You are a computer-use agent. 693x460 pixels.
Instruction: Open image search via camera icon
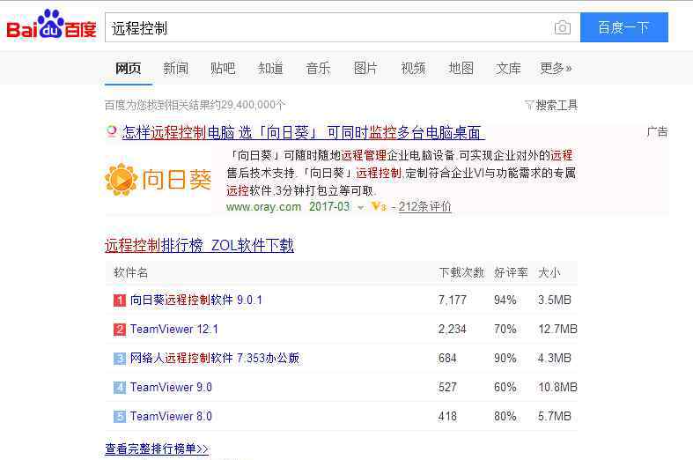(562, 28)
